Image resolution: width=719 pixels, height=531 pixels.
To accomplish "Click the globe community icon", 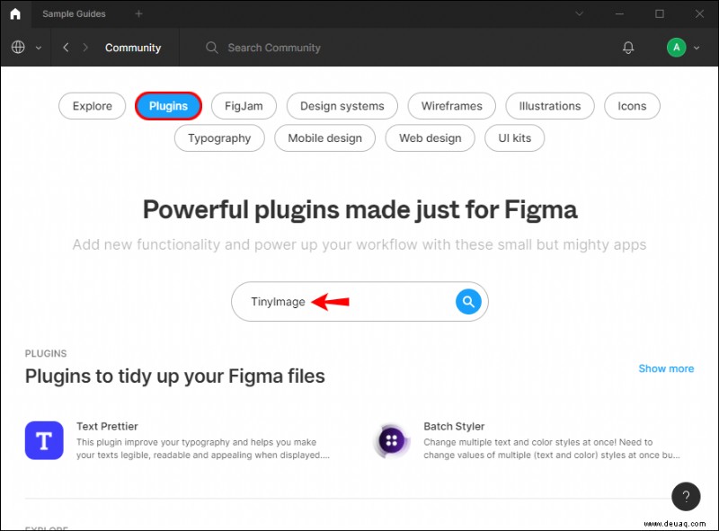I will (x=16, y=47).
